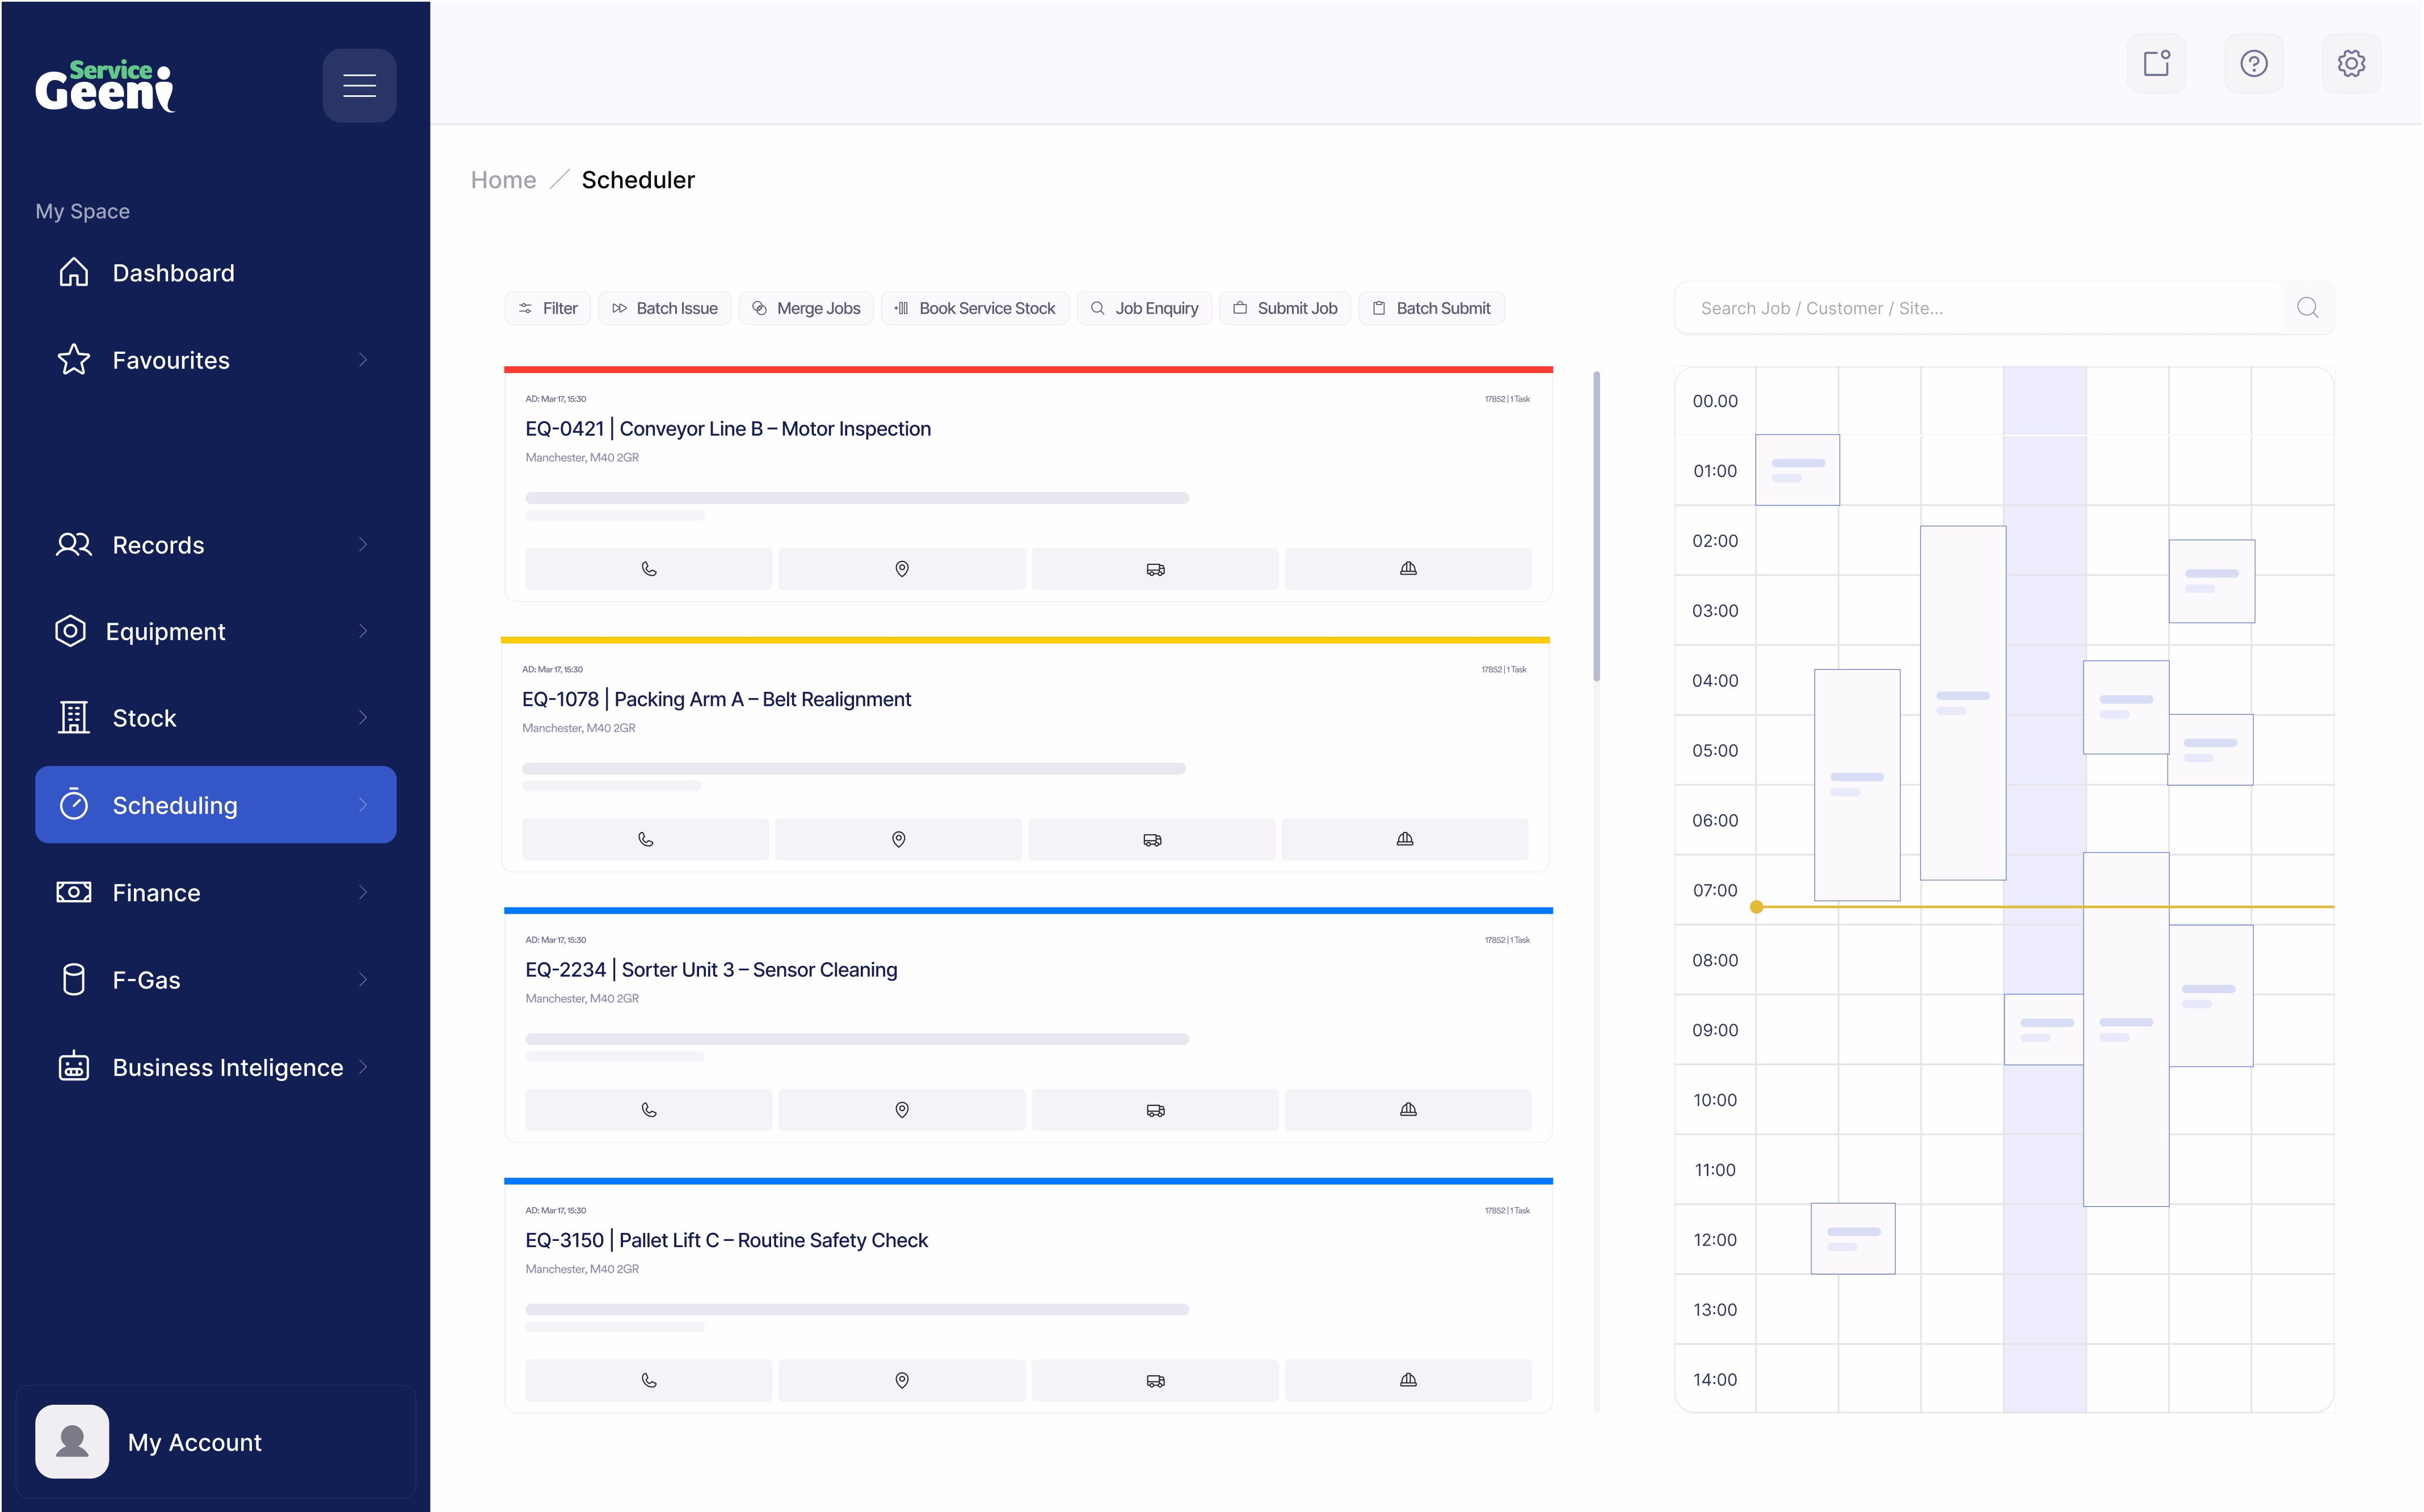Expand the Business Inteligence section
Screen dimensions: 2424x1512
coord(363,1067)
